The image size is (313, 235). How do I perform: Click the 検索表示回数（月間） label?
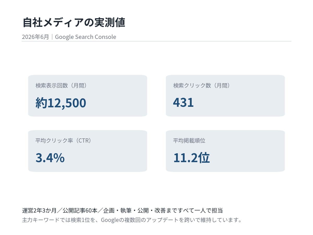(x=61, y=85)
